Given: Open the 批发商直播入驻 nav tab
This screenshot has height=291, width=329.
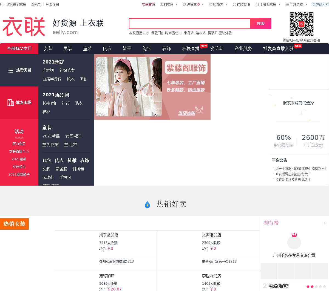Looking at the screenshot, I should (278, 49).
